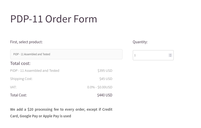This screenshot has height=128, width=201.
Task: Decrease quantity with the down arrow
Action: point(170,56)
